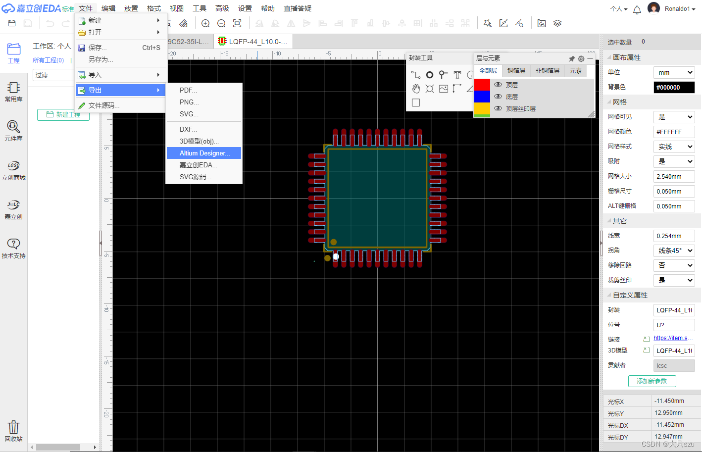Open the 常用库 sidebar panel
Image resolution: width=702 pixels, height=452 pixels.
pos(14,92)
